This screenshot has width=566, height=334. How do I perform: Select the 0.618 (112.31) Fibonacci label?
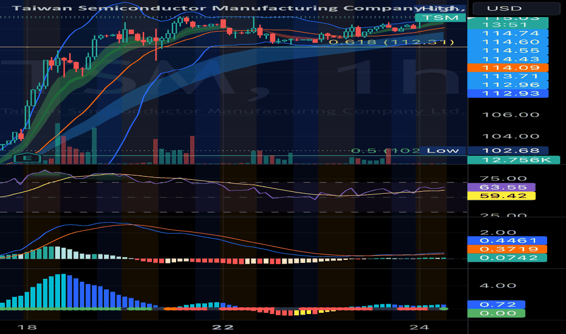coord(391,43)
